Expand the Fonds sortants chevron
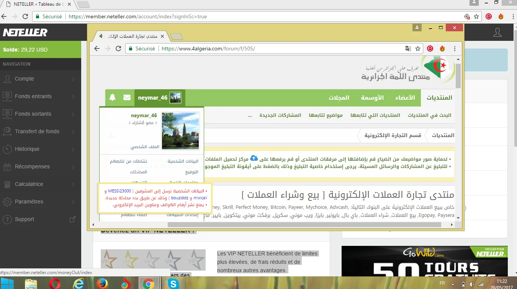This screenshot has height=289, width=517. coord(73,114)
